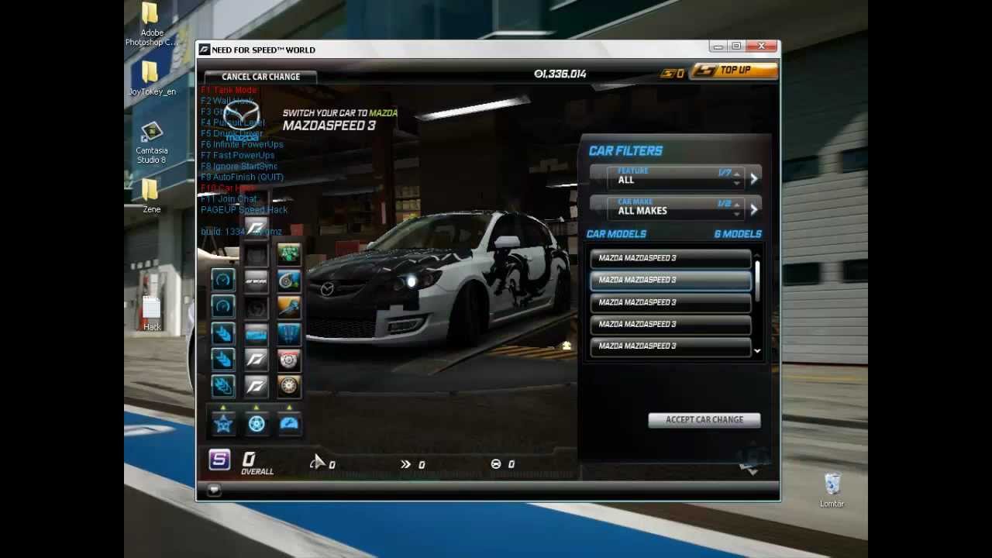Viewport: 992px width, 558px height.
Task: Click the blue speedometer category icon
Action: (289, 423)
